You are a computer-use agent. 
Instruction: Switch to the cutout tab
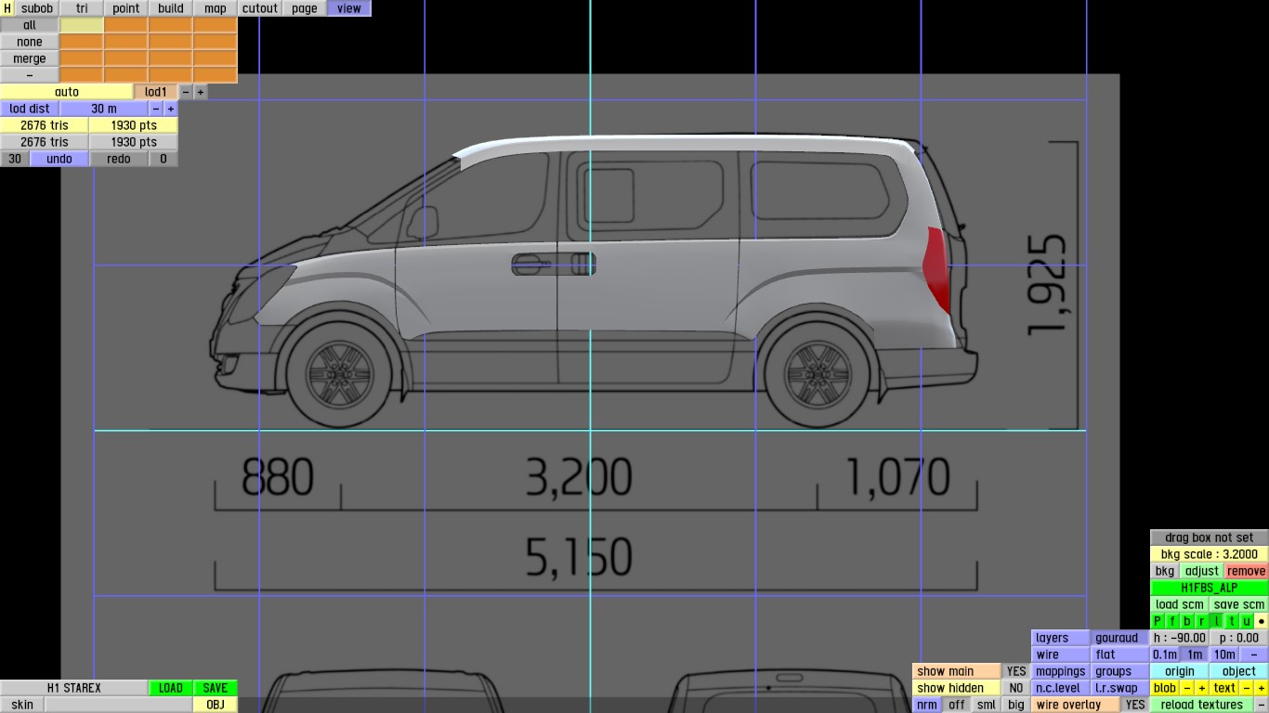pos(260,8)
